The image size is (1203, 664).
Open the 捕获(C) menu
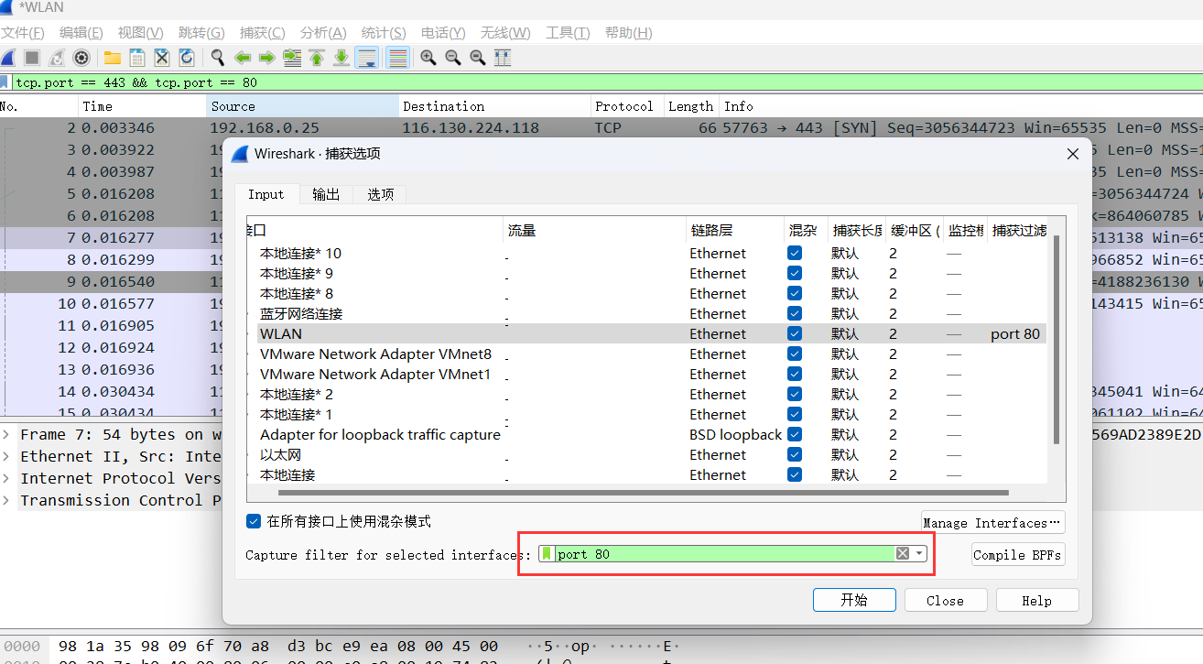coord(262,33)
